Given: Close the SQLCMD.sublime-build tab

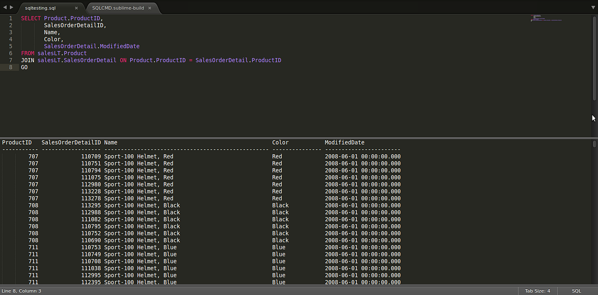Looking at the screenshot, I should tap(149, 8).
